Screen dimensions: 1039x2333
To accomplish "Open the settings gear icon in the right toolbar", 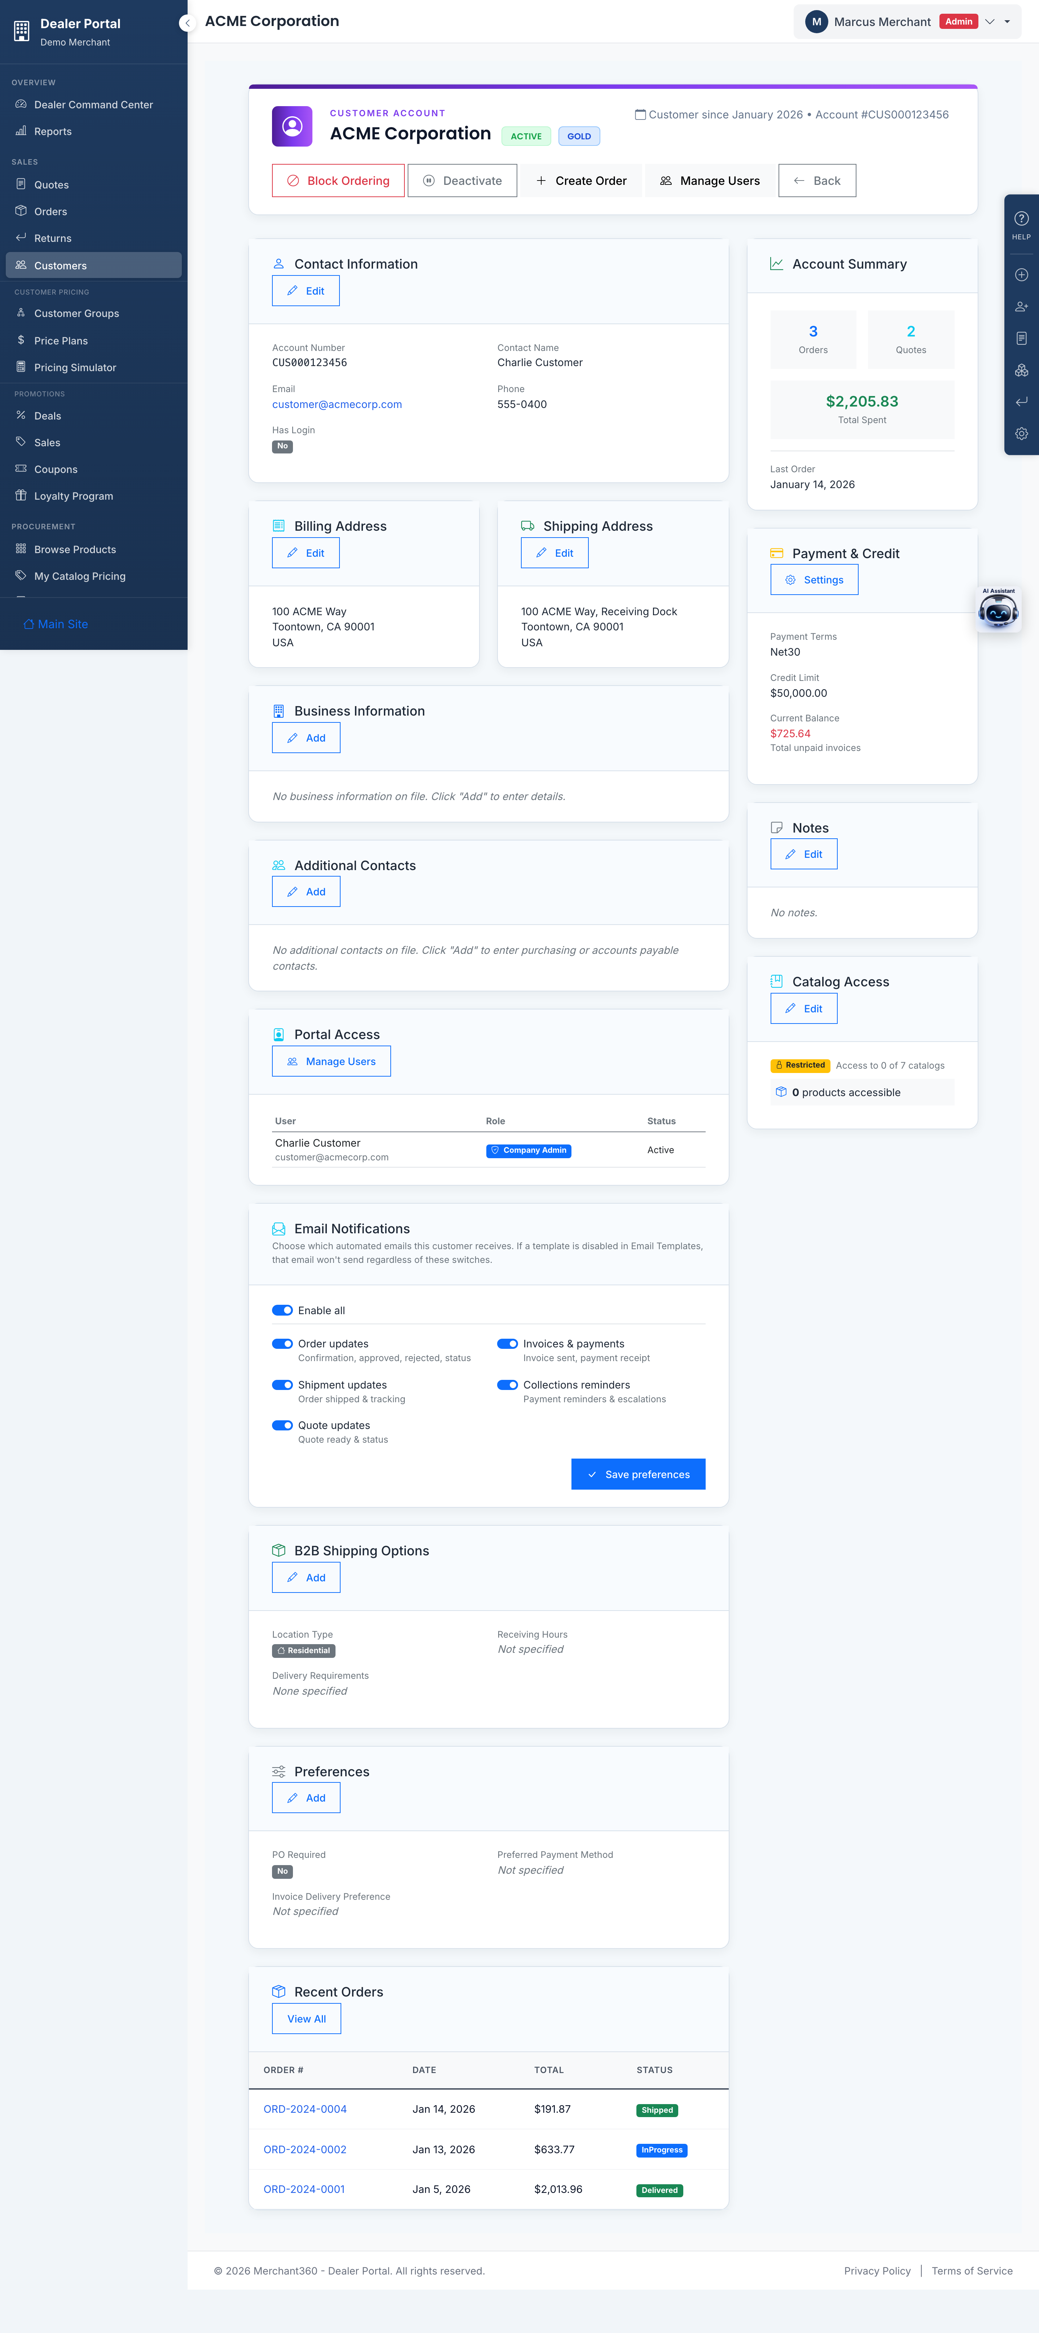I will coord(1021,434).
